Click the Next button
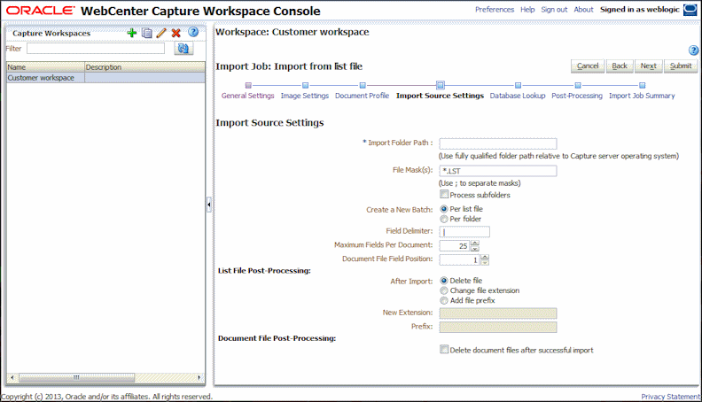The width and height of the screenshot is (702, 402). coord(648,66)
